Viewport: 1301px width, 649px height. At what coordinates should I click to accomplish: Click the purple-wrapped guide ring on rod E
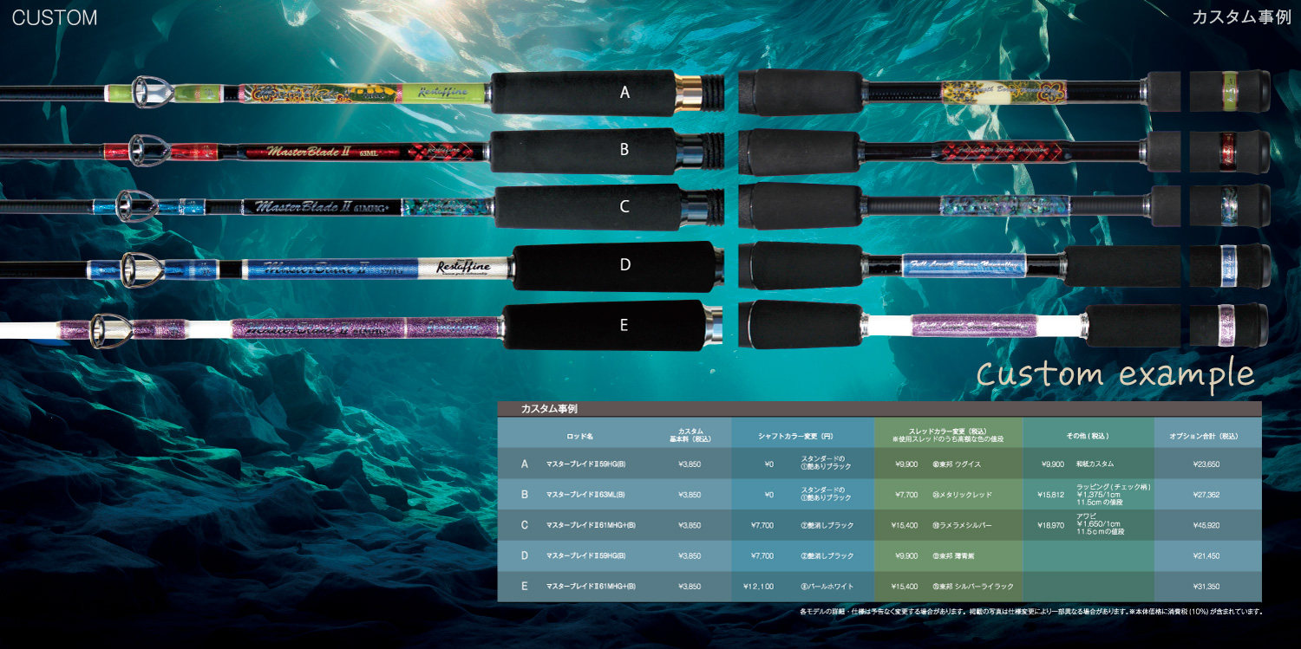pyautogui.click(x=114, y=328)
